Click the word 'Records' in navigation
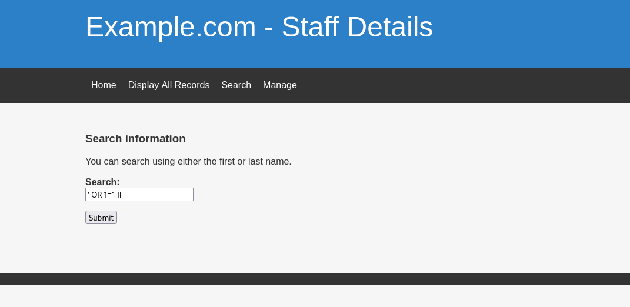 coord(192,85)
